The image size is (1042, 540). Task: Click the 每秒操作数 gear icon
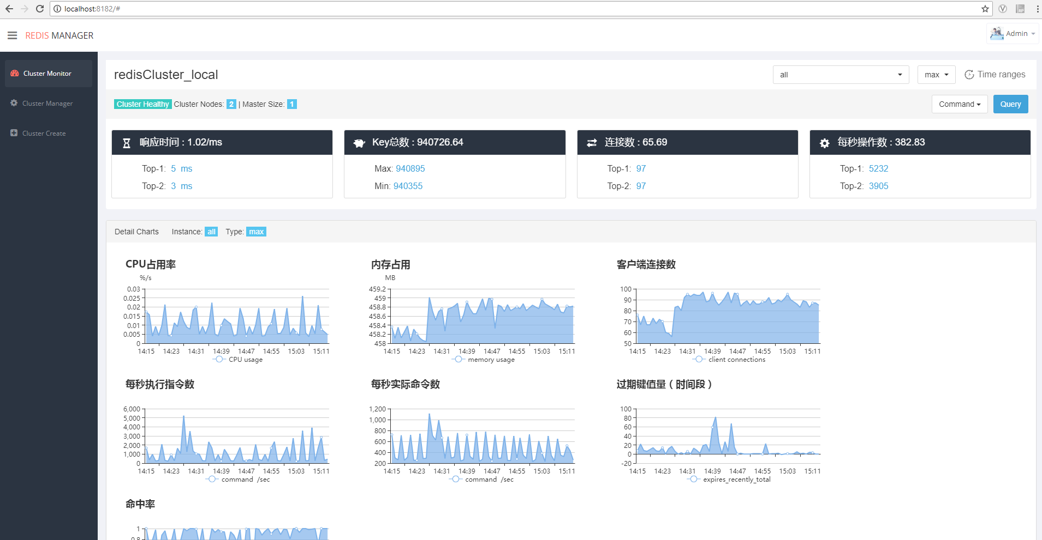(x=825, y=143)
